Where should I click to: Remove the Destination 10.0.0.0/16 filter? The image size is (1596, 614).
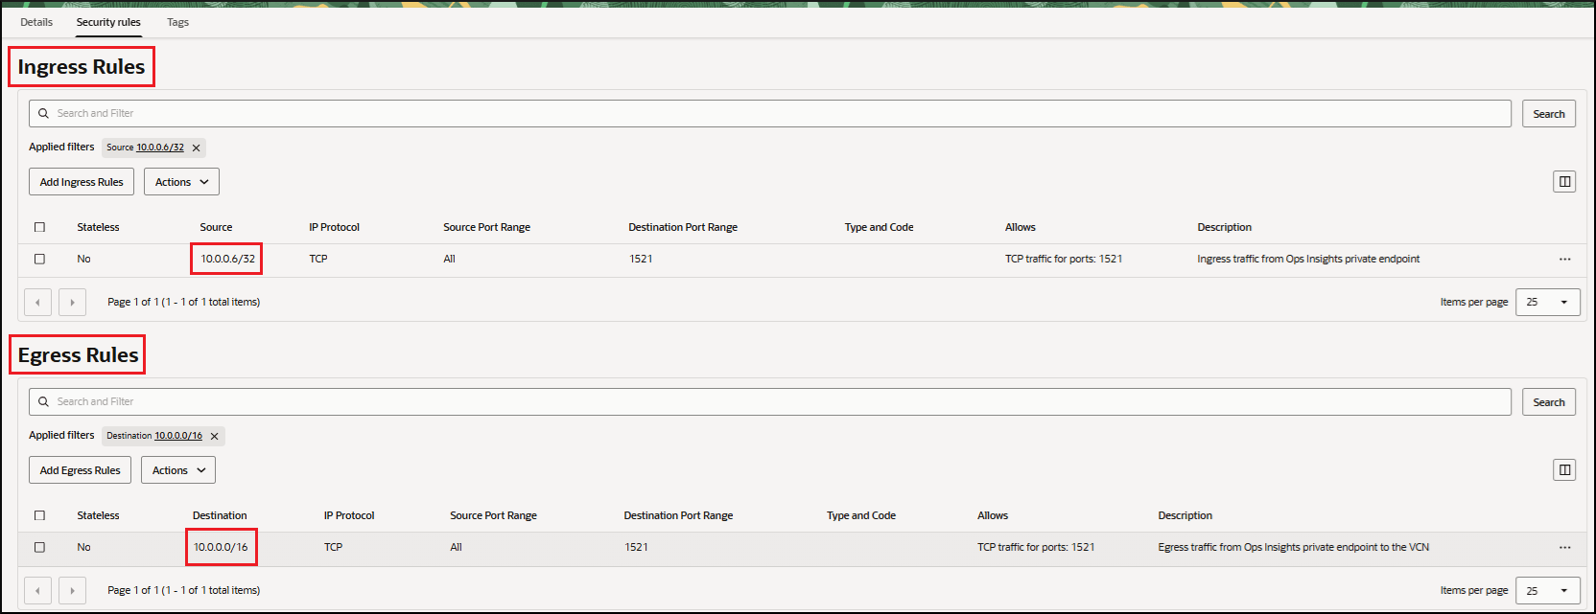pos(214,436)
